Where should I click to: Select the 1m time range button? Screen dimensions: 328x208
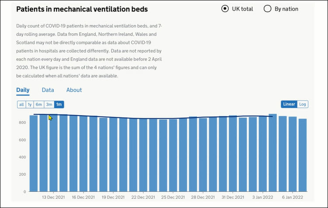pyautogui.click(x=59, y=104)
